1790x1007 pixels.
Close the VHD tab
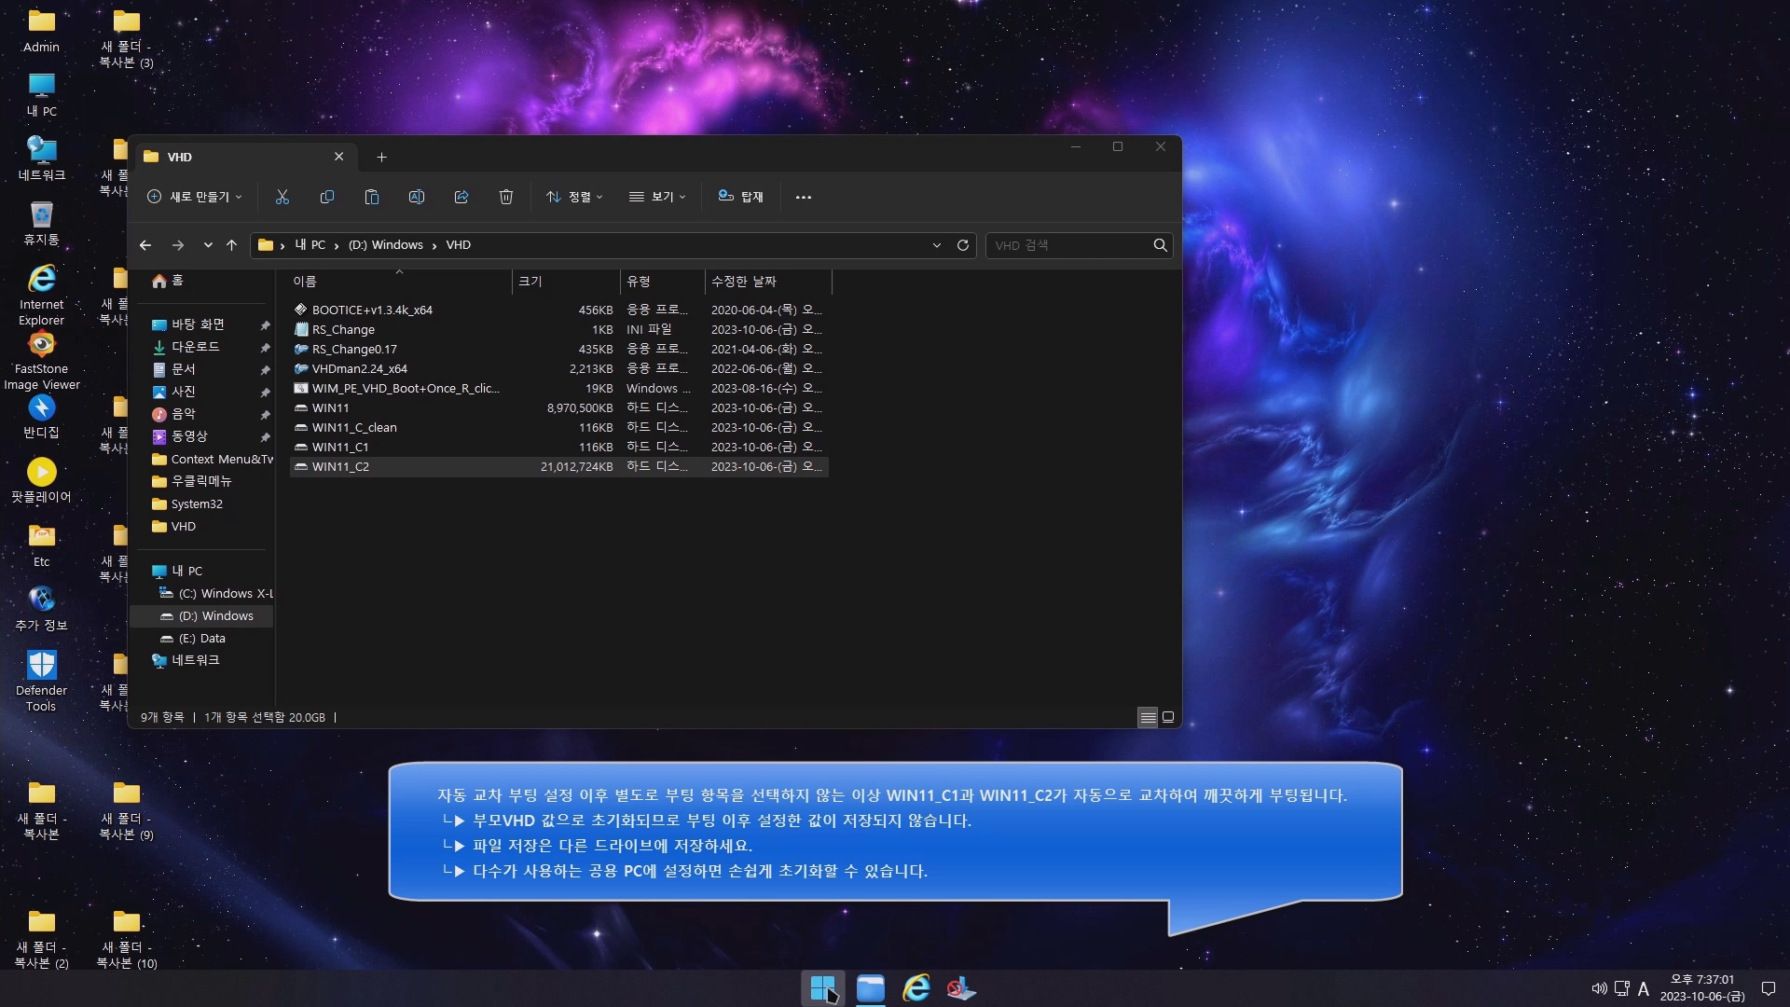coord(339,157)
